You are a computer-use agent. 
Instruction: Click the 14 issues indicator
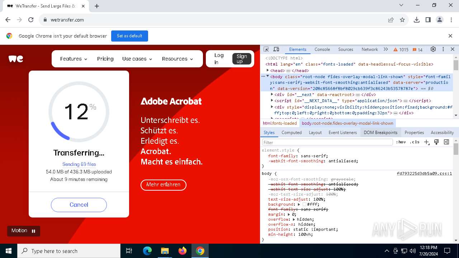[417, 49]
